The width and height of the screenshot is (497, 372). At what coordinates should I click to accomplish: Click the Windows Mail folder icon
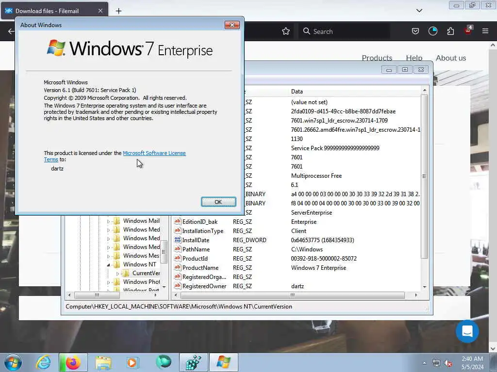[116, 221]
